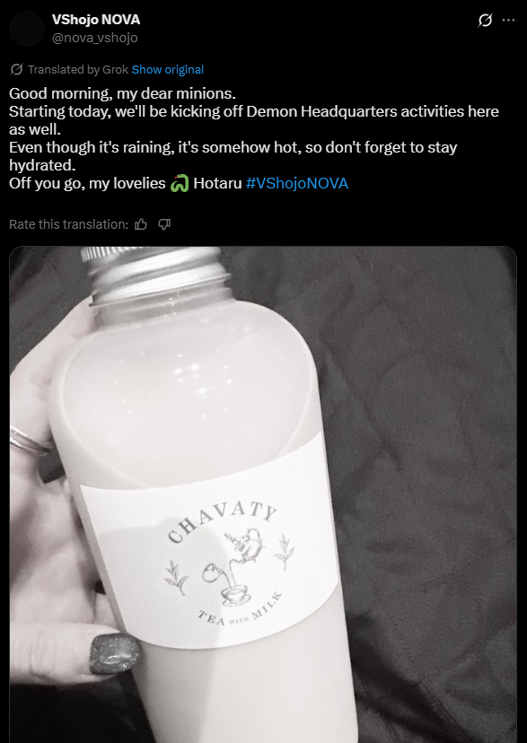The height and width of the screenshot is (743, 527).
Task: Click Show original link
Action: pyautogui.click(x=168, y=70)
